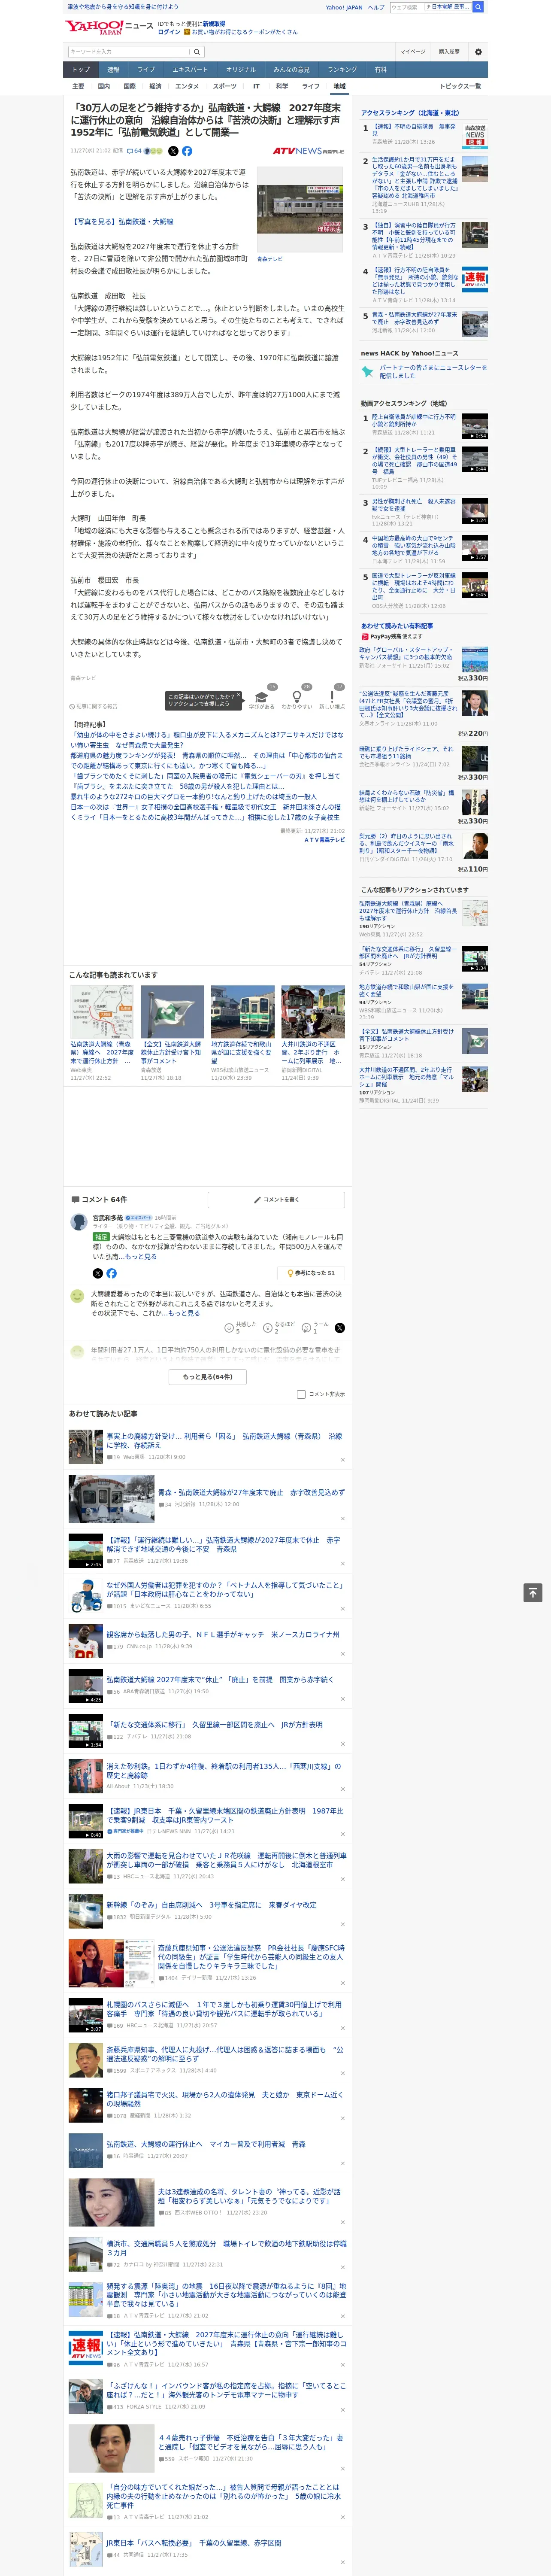Click the web search magnifier button at the top

(478, 7)
